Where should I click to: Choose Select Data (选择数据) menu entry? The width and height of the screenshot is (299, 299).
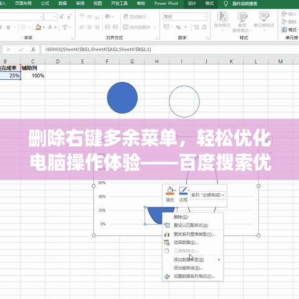click(x=186, y=242)
